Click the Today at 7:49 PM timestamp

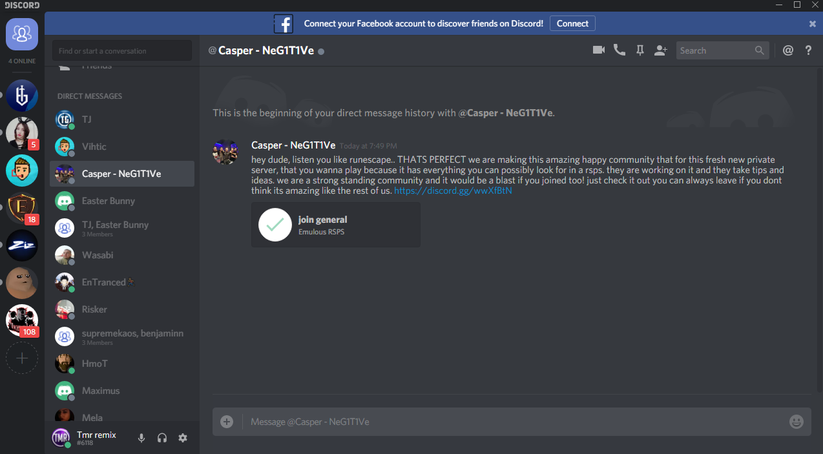click(368, 146)
